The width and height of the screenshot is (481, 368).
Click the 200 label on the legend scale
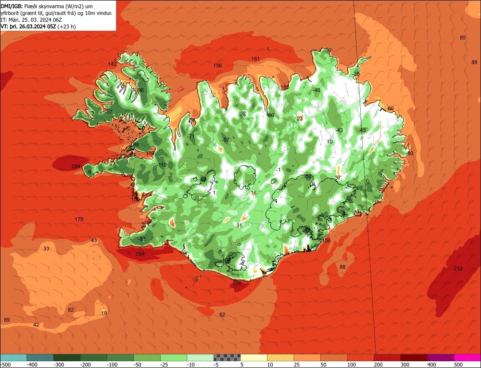pos(378,365)
